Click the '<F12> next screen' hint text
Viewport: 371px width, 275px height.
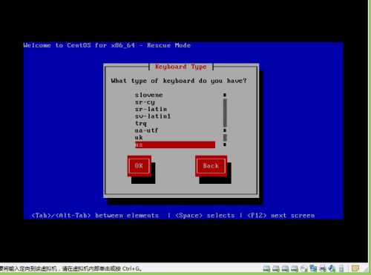click(281, 216)
